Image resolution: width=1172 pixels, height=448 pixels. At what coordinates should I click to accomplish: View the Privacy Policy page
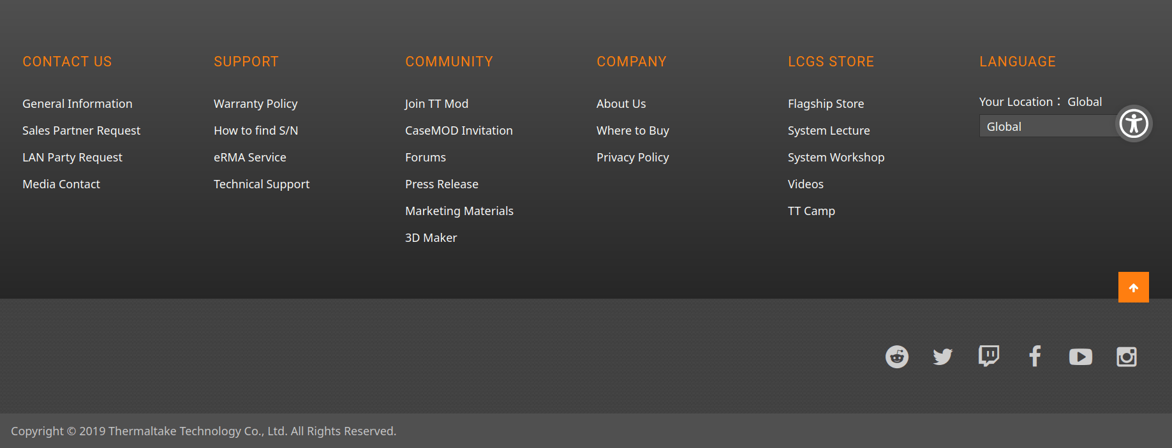pyautogui.click(x=632, y=157)
